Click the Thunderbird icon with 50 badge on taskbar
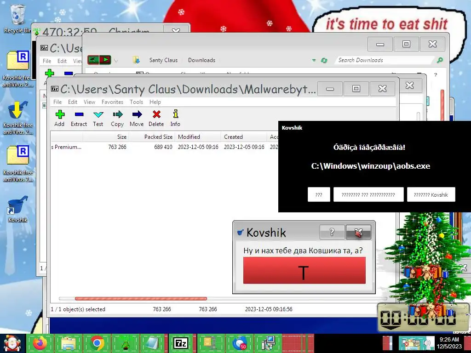The image size is (471, 353). 240,343
